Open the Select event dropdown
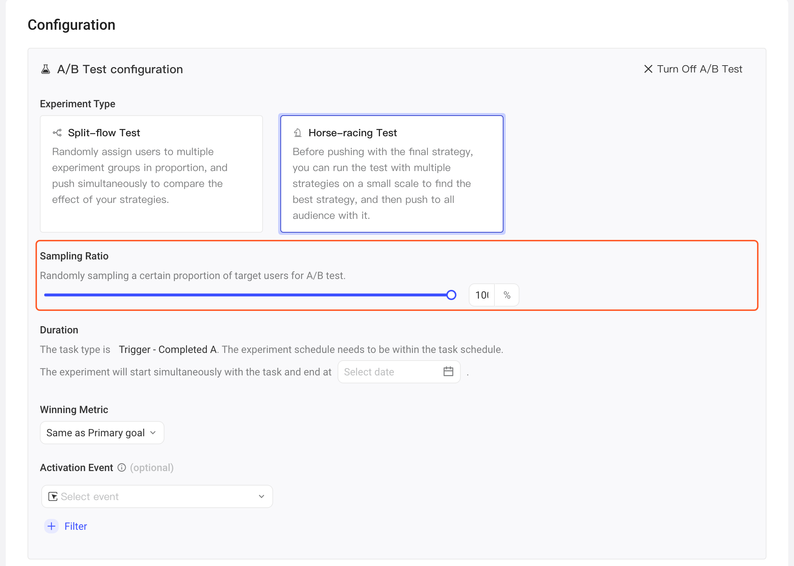The height and width of the screenshot is (566, 794). (157, 496)
